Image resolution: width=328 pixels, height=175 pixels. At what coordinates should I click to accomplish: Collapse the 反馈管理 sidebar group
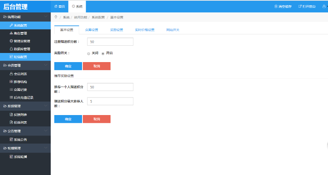(x=46, y=106)
